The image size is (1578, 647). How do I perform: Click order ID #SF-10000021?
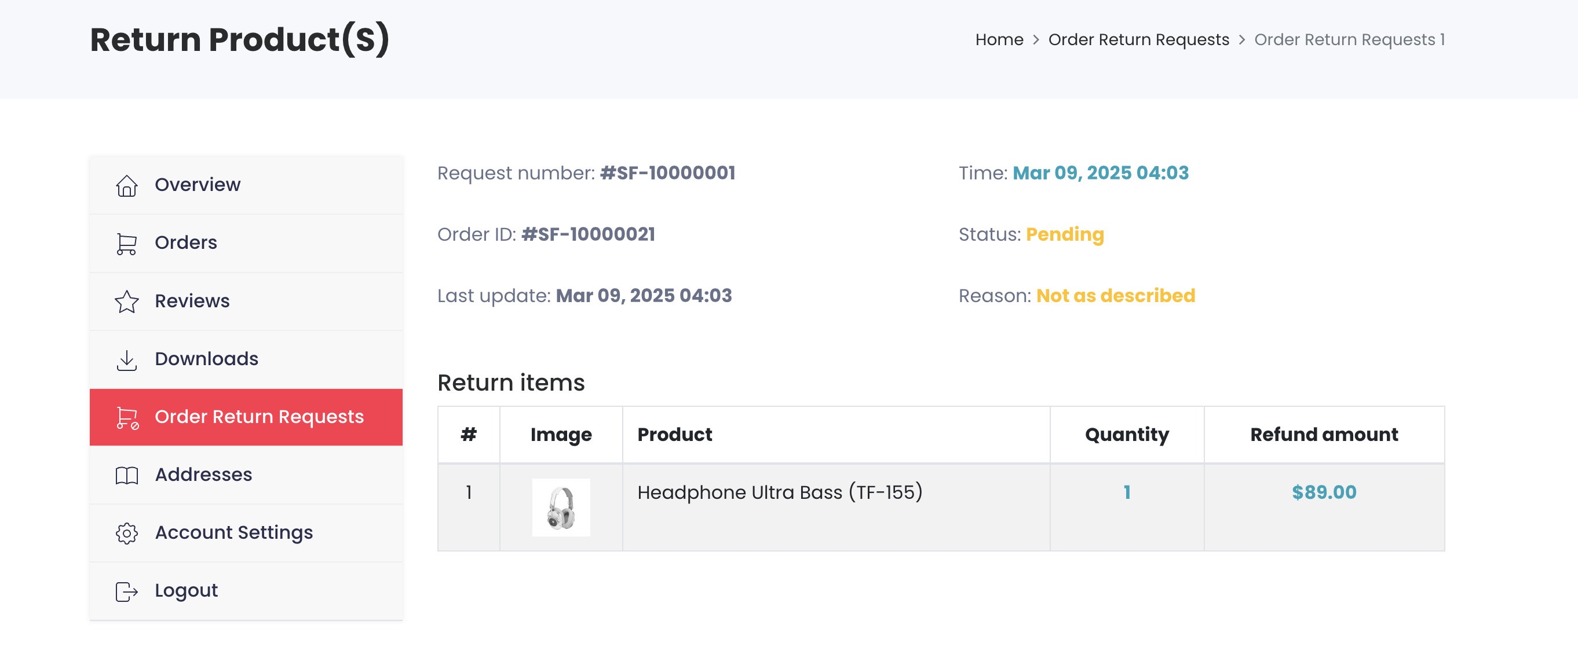click(588, 234)
